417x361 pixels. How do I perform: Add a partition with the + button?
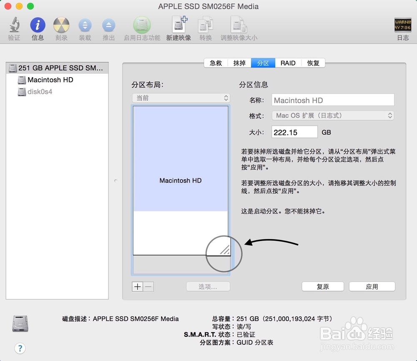pyautogui.click(x=137, y=286)
